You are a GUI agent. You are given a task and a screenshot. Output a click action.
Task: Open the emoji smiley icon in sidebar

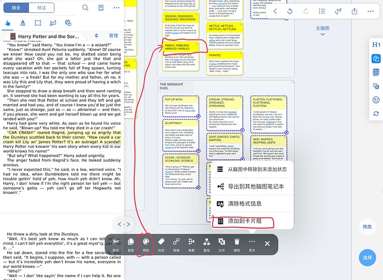click(x=376, y=100)
